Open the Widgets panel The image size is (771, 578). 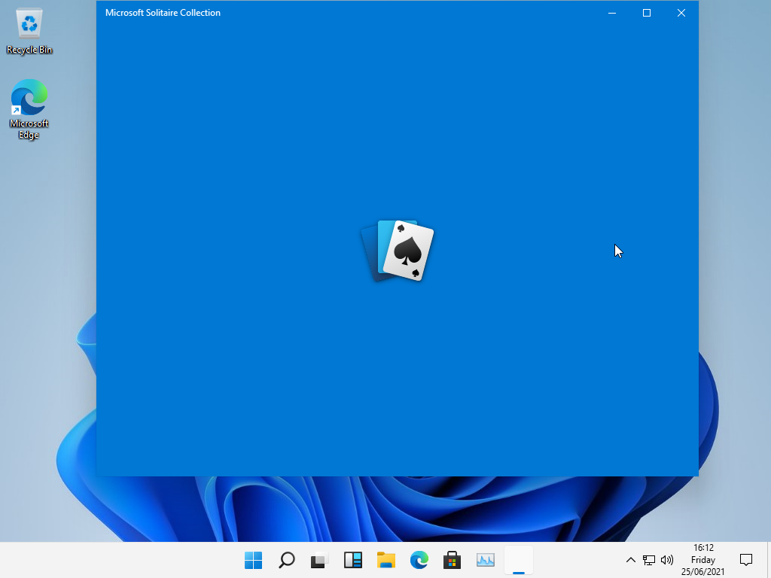pyautogui.click(x=353, y=560)
